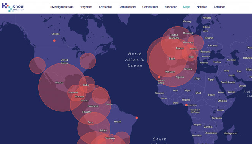Screen dimensions: 252x144
Task: Click the red marker near Western Sahara
Action: (159, 77)
